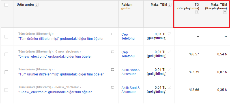Open Akıllı Saat & Aksesuar link in third row
The height and width of the screenshot is (104, 230).
[x=130, y=72]
